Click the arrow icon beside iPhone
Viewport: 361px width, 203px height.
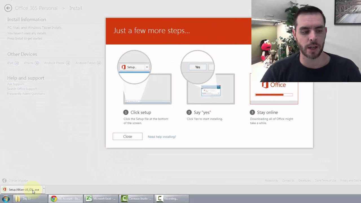[37, 63]
